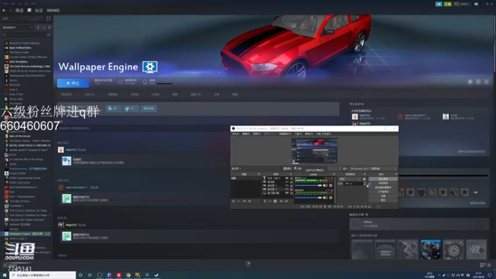Click OBS Exit button in controls
The image size is (496, 279).
coord(383,200)
